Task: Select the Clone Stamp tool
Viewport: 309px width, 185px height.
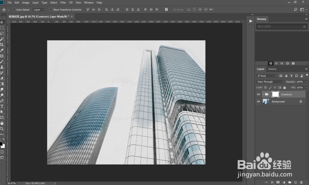Action: [2, 67]
